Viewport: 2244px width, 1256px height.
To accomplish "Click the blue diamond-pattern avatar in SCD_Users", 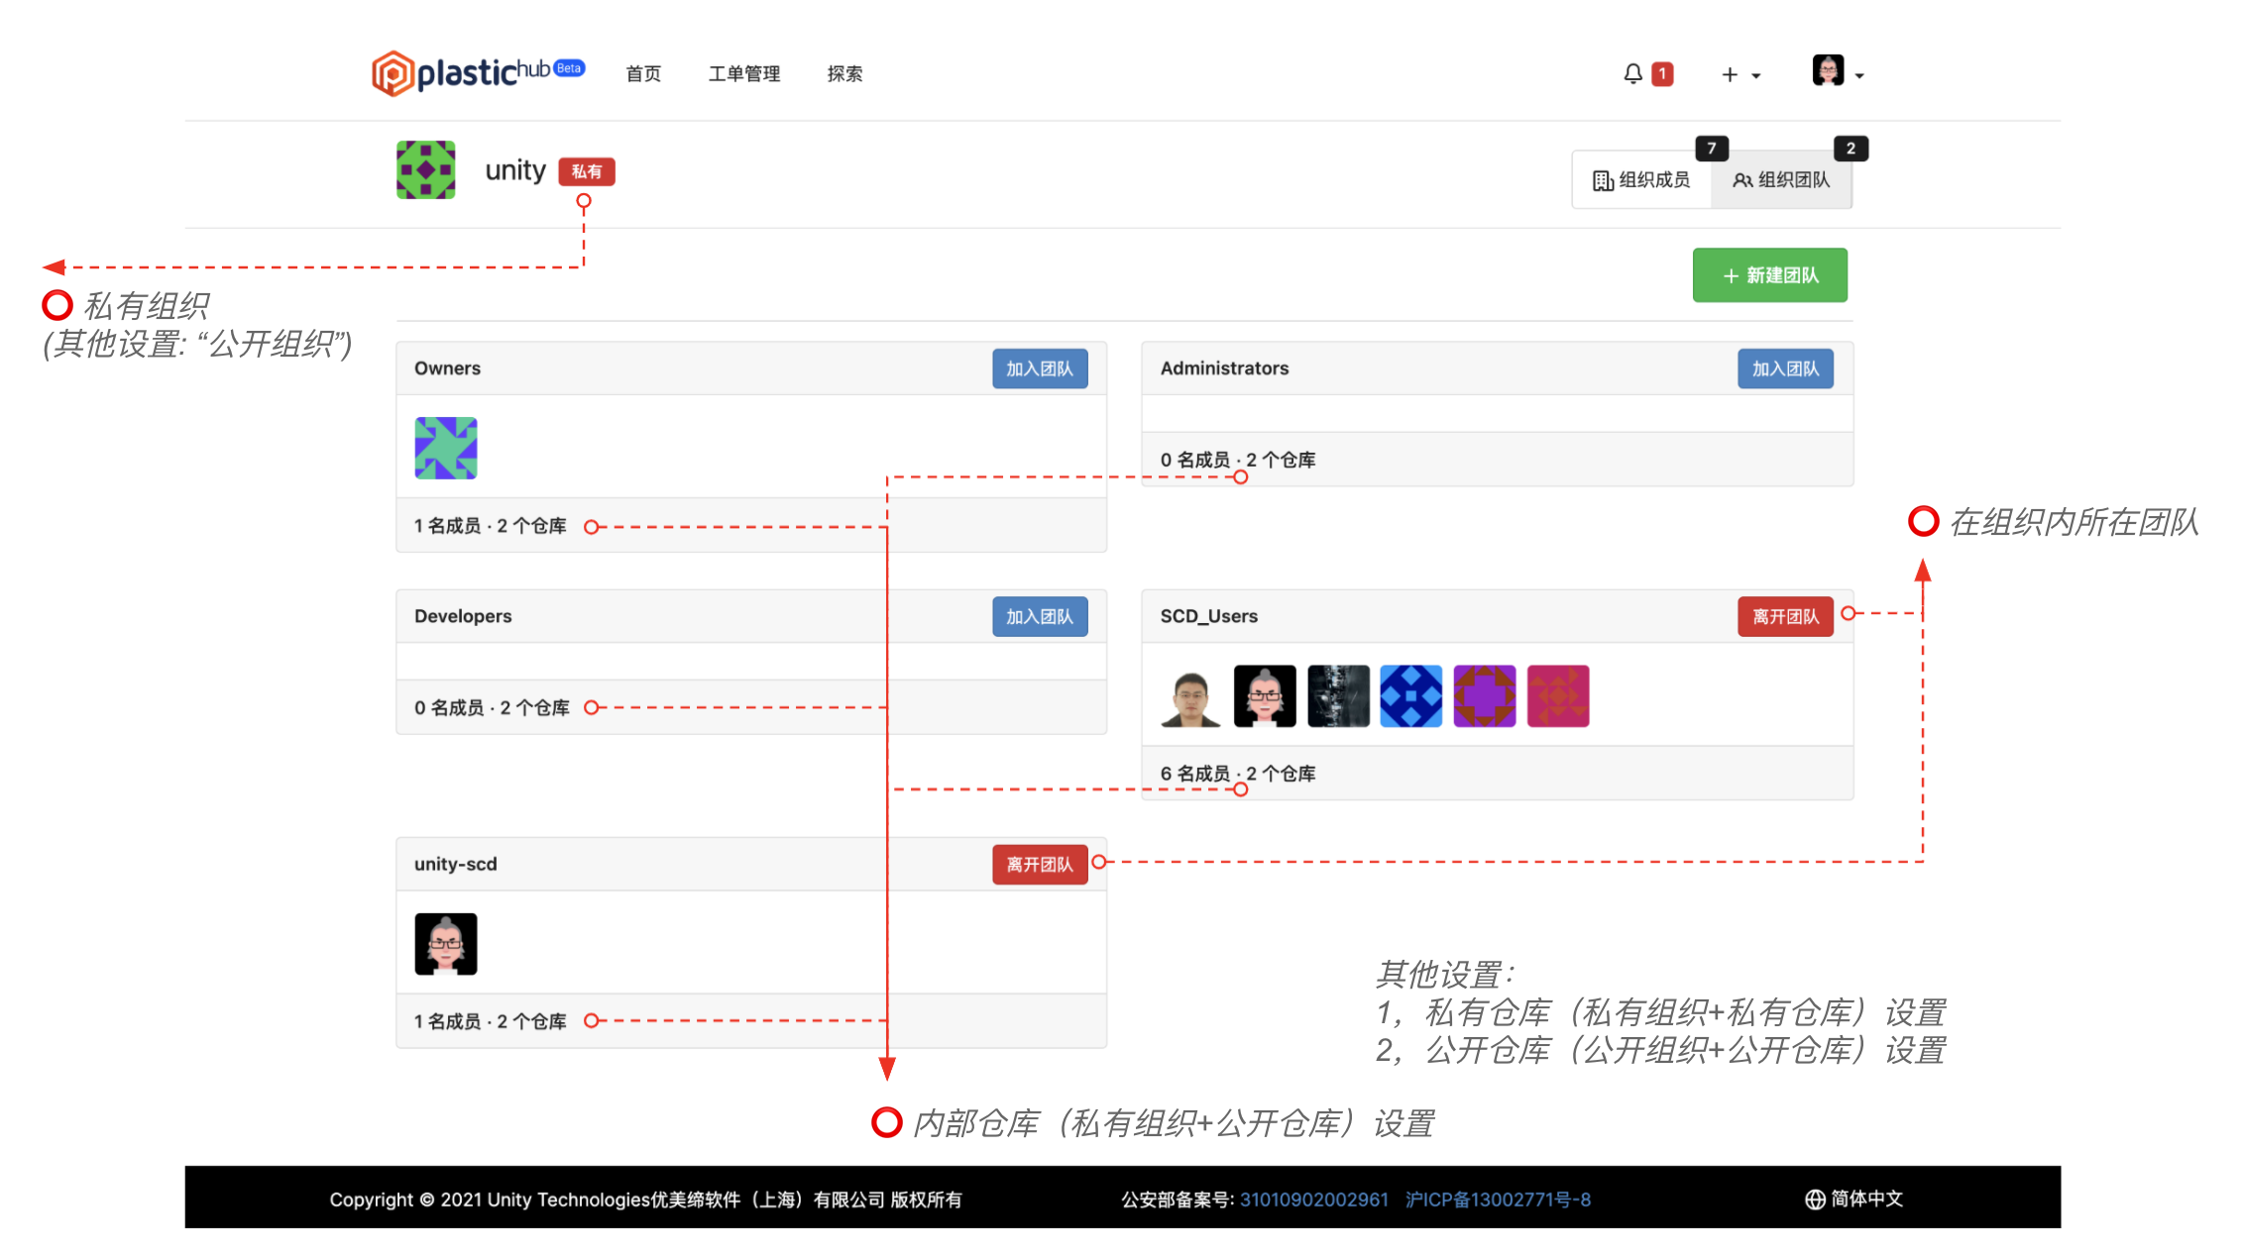I will pyautogui.click(x=1411, y=696).
